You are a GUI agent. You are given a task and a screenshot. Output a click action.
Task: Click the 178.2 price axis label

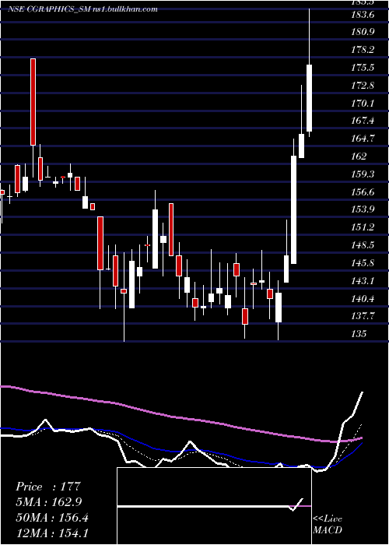(x=363, y=50)
